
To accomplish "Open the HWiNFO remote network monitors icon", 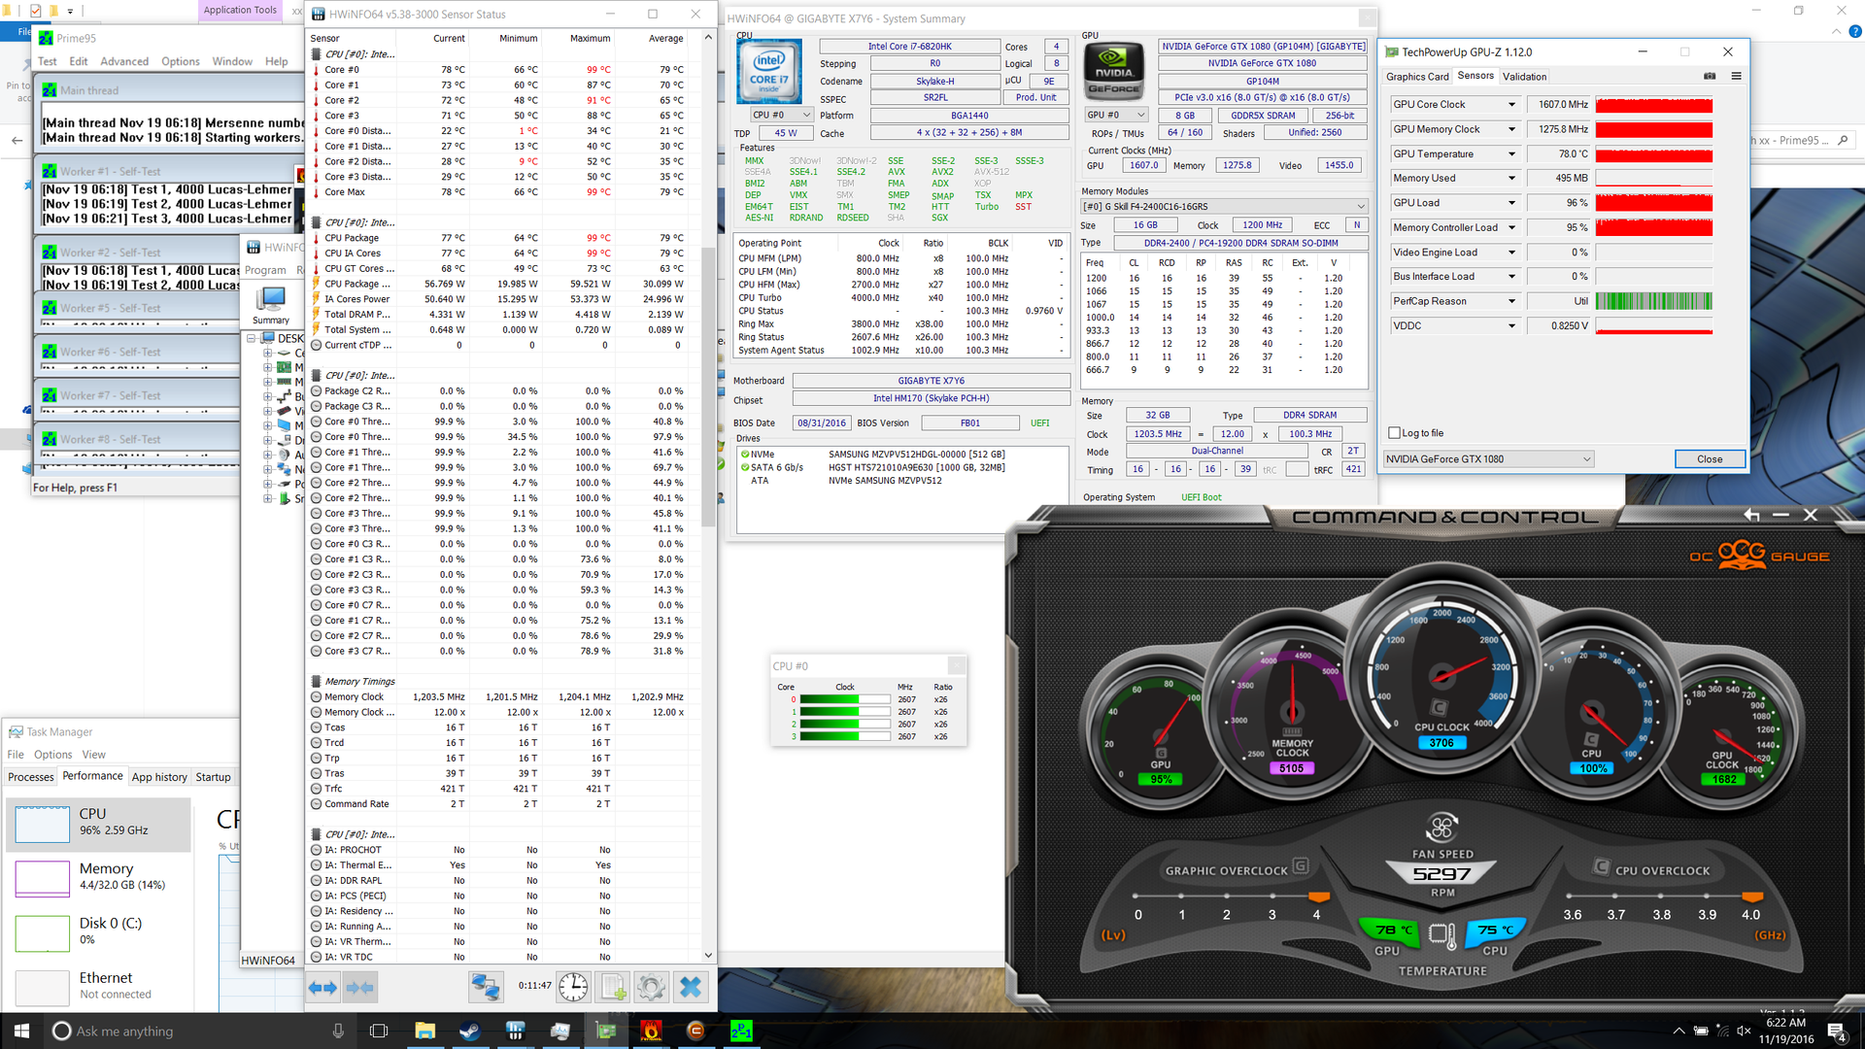I will (x=485, y=988).
